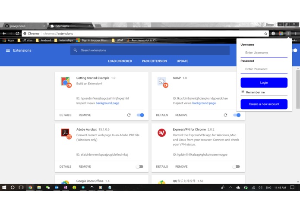
Task: Reload the SOAP extension
Action: 225,115
